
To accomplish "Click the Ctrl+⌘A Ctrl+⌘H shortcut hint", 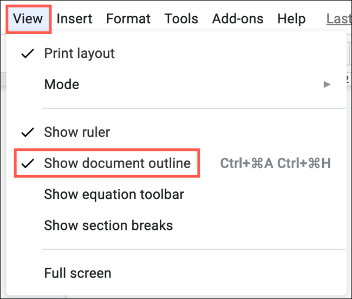I will pyautogui.click(x=275, y=163).
